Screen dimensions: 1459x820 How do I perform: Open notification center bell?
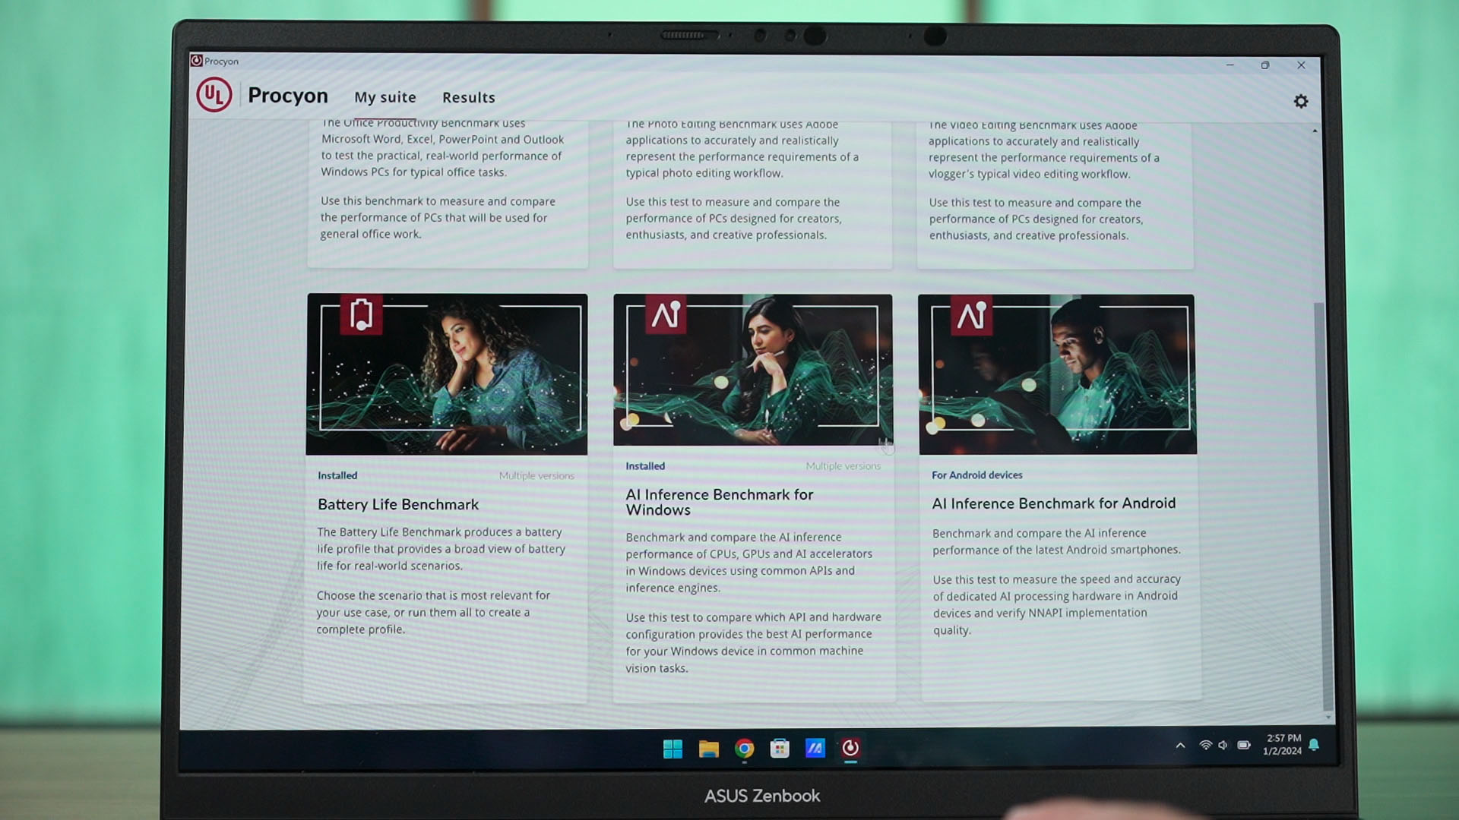click(1314, 745)
